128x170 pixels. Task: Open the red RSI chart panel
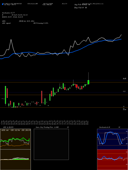click(112, 160)
